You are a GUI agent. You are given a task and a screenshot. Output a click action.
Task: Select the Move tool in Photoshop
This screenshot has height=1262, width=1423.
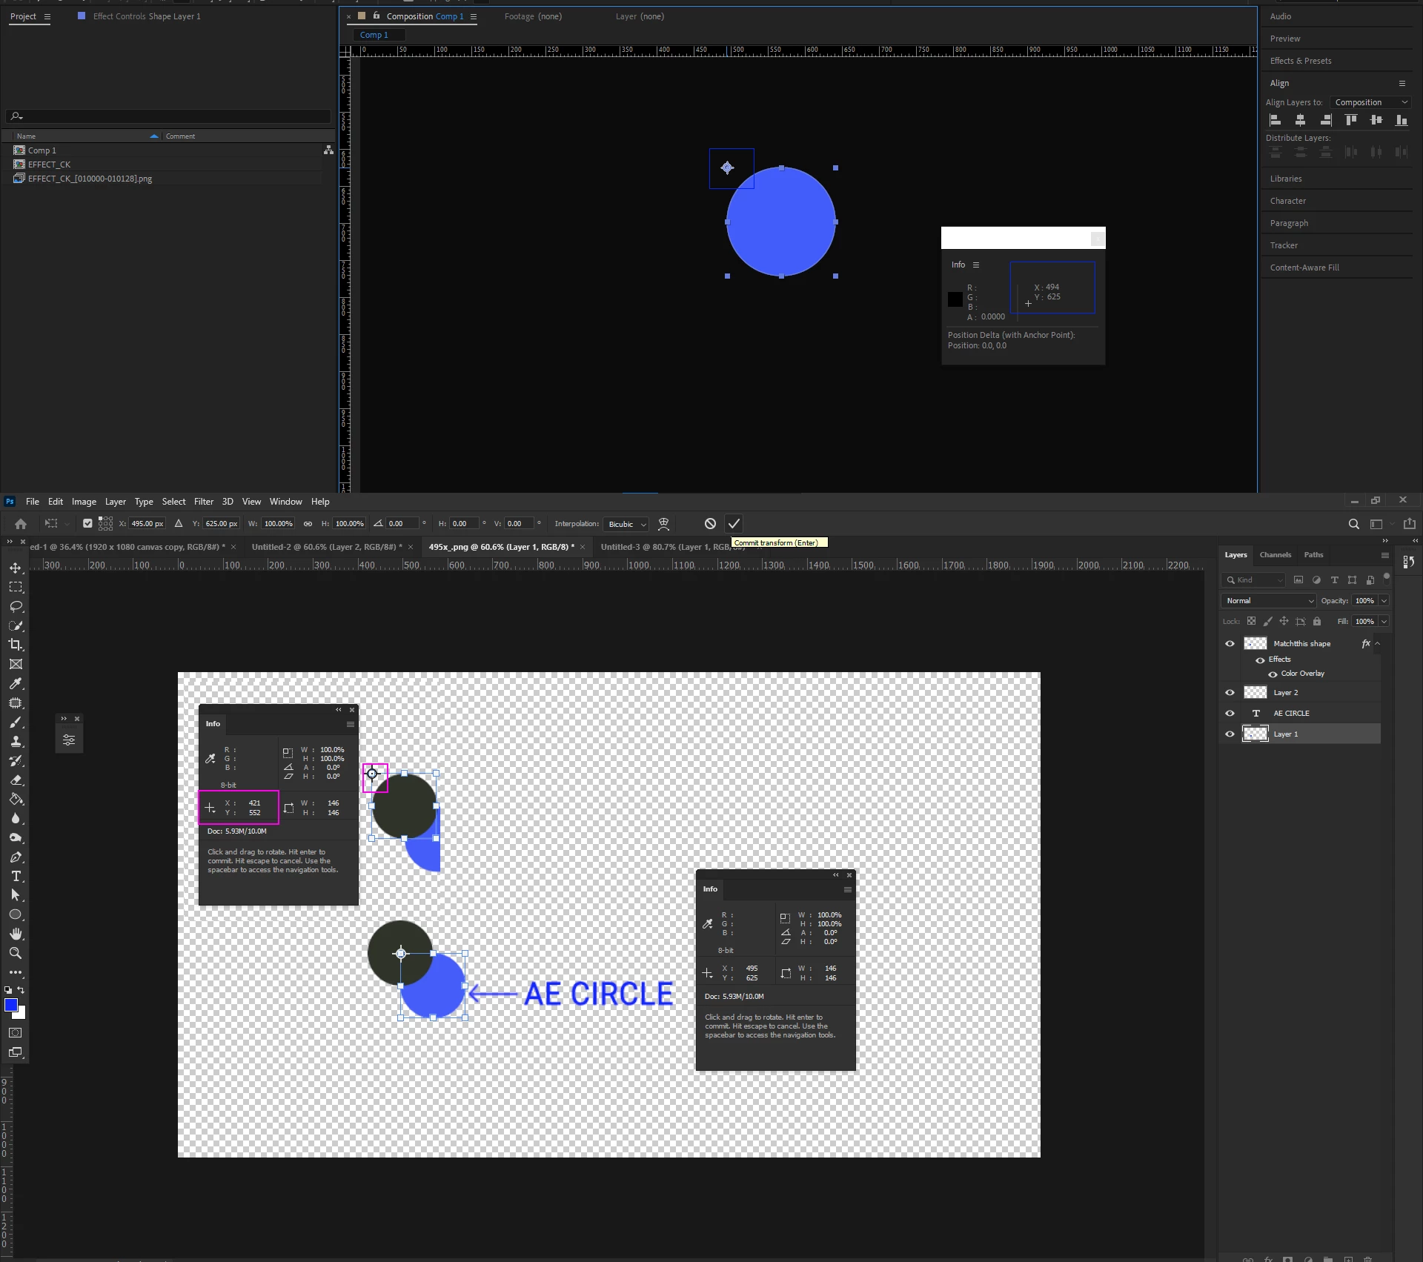pyautogui.click(x=16, y=568)
